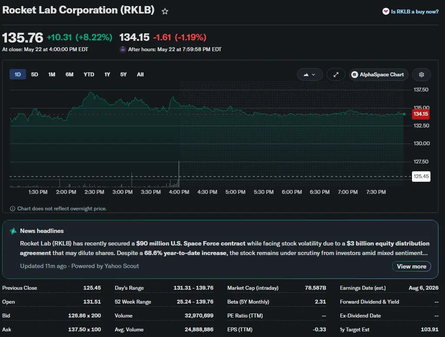The image size is (445, 337).
Task: Select the All chart range
Action: [140, 74]
